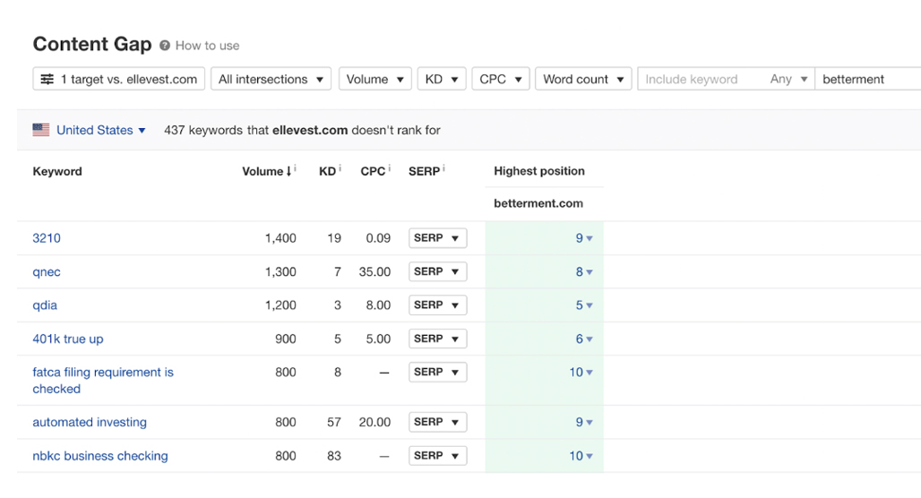This screenshot has height=498, width=921.
Task: Open the Any match-type dropdown
Action: [788, 79]
